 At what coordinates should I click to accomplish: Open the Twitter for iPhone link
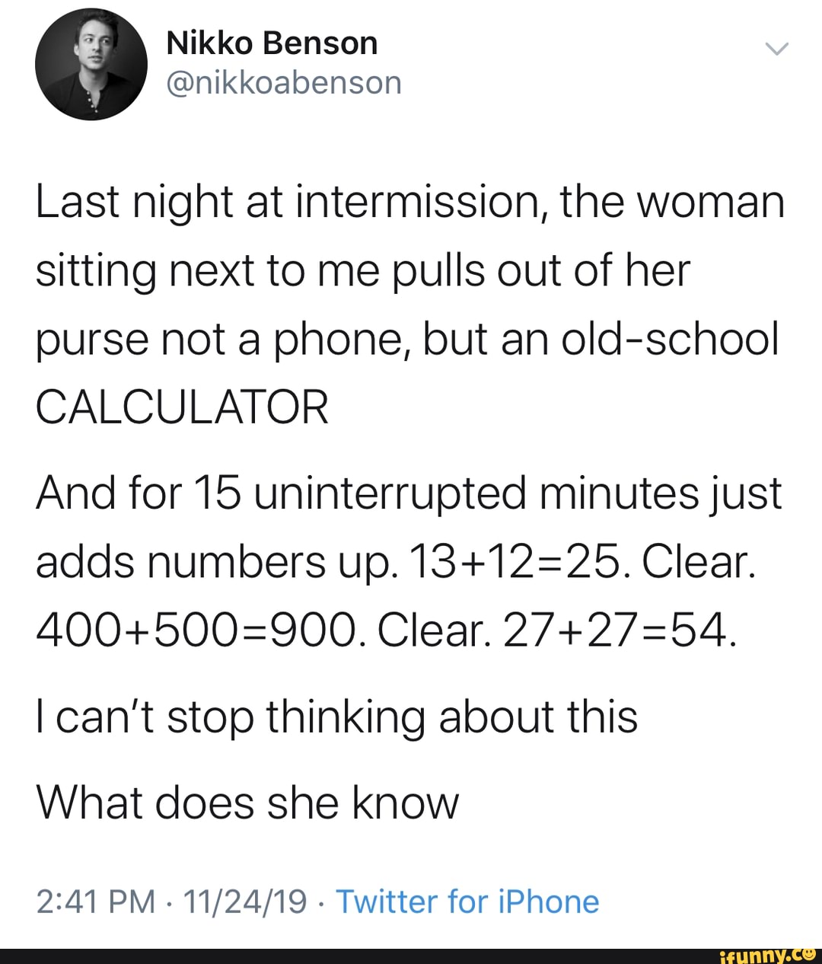coord(467,902)
